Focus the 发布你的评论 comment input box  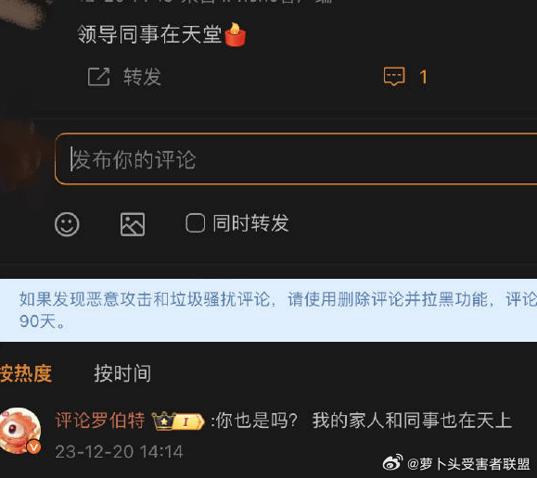pos(296,159)
